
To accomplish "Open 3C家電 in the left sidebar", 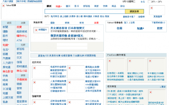I will (x=7, y=89).
